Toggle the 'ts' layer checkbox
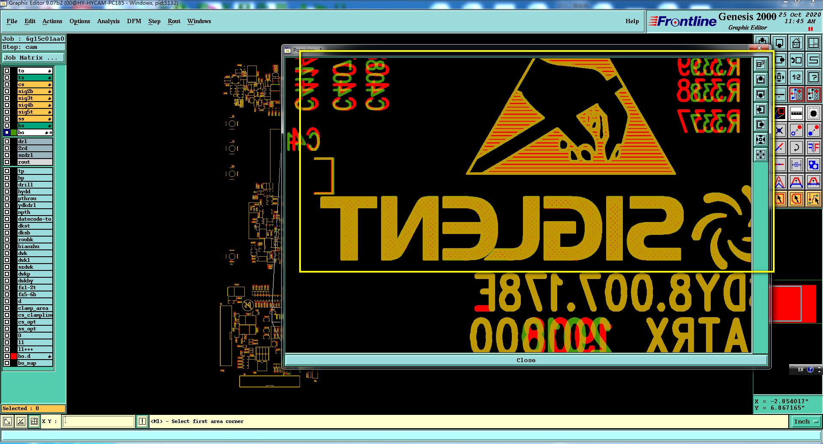 pyautogui.click(x=7, y=78)
